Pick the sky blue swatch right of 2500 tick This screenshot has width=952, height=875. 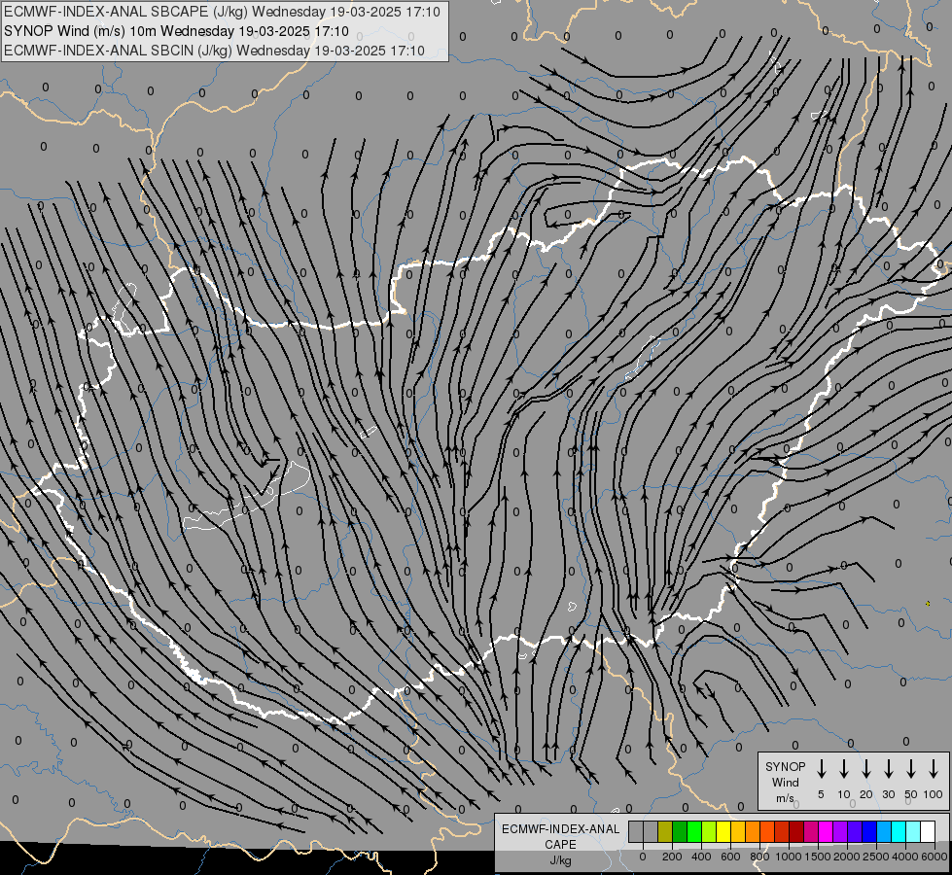(885, 831)
